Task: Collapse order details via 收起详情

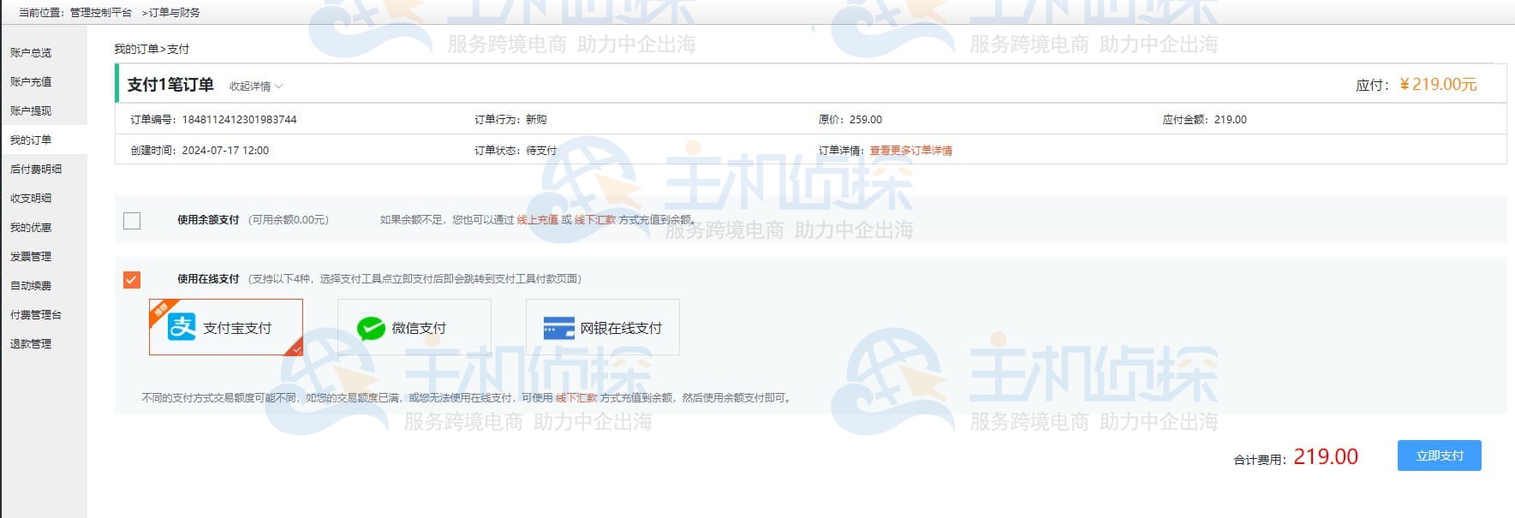Action: coord(256,86)
